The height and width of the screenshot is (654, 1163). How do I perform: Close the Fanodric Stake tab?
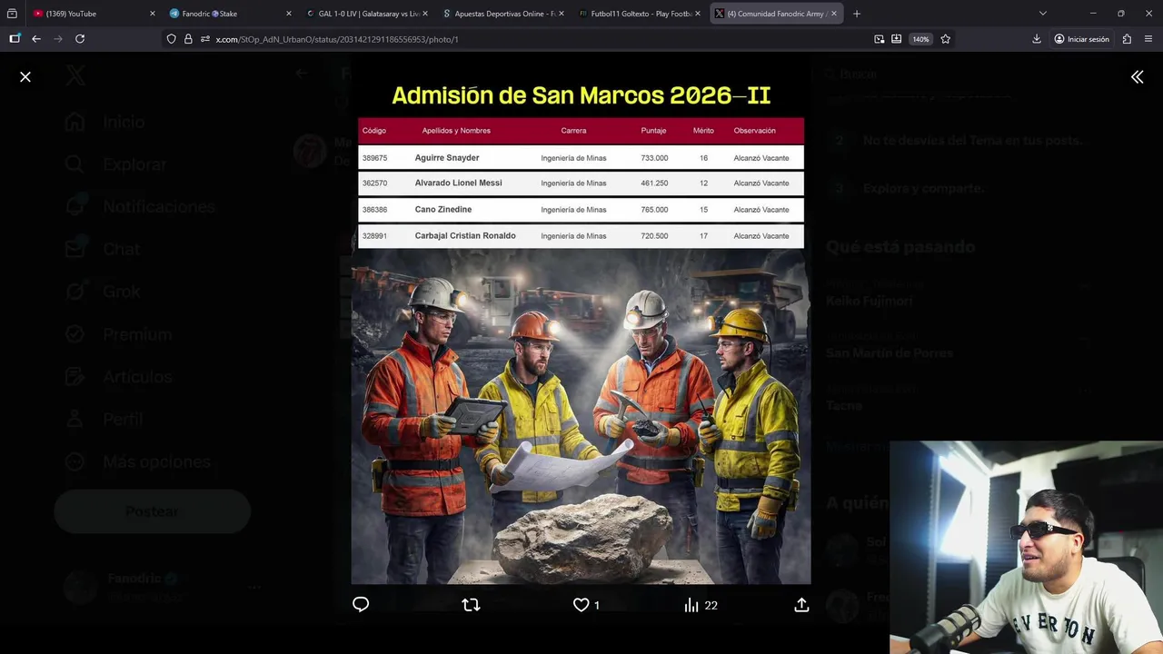289,14
